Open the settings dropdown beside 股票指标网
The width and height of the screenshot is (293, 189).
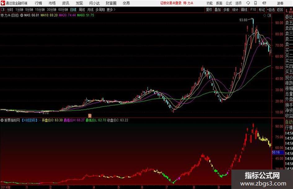(2, 120)
